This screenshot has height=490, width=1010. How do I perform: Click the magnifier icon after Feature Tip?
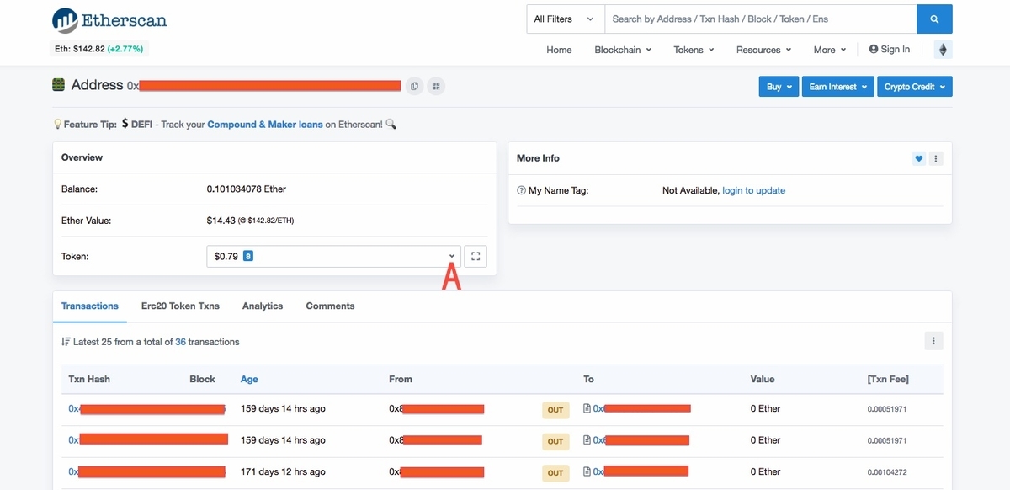click(391, 125)
